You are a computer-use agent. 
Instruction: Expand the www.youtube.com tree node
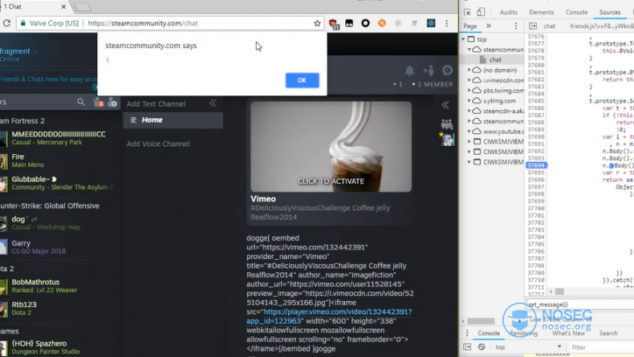[469, 132]
